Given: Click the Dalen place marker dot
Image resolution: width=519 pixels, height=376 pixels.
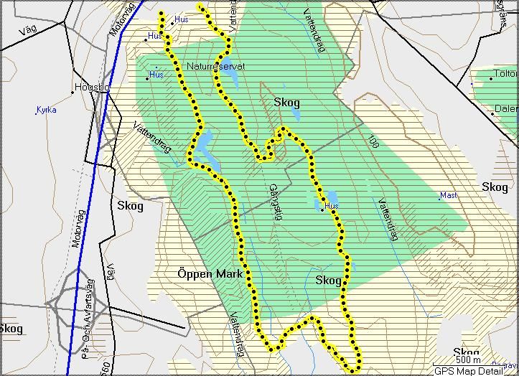Looking at the screenshot, I should click(x=493, y=113).
